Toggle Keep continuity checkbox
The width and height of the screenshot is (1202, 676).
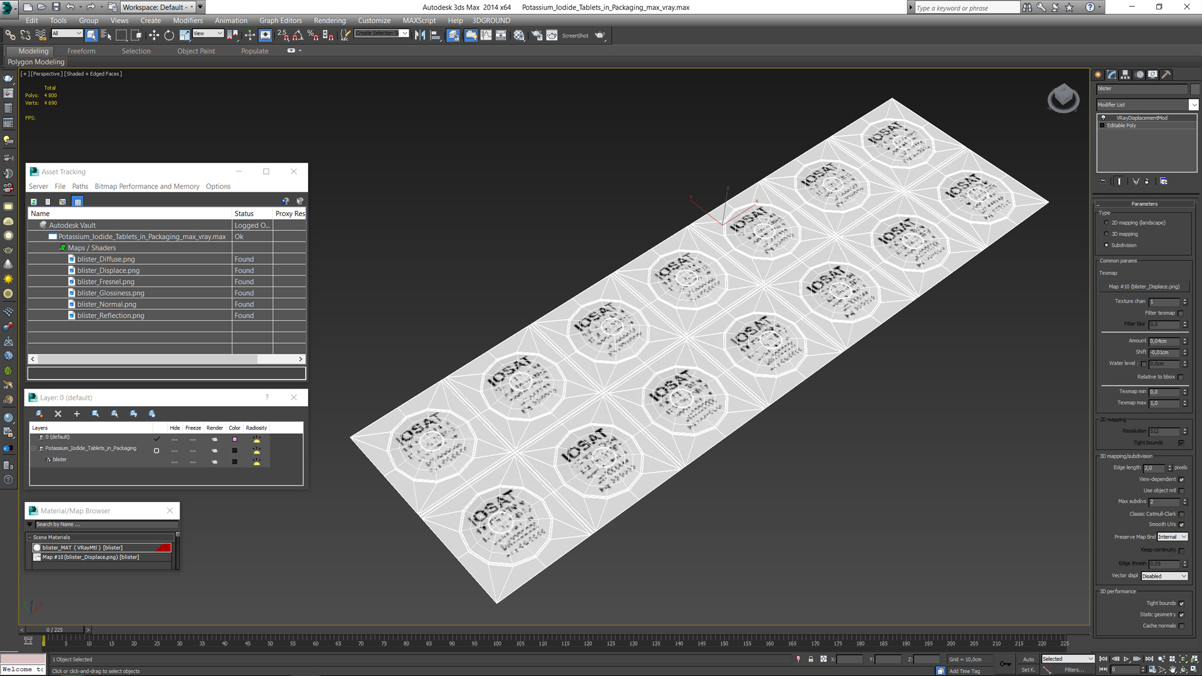click(x=1181, y=550)
